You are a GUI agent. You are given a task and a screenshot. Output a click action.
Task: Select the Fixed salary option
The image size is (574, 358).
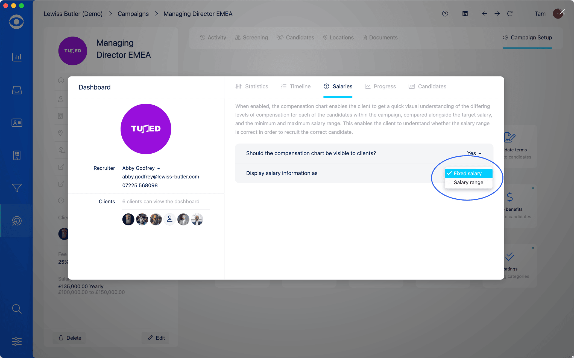(468, 173)
